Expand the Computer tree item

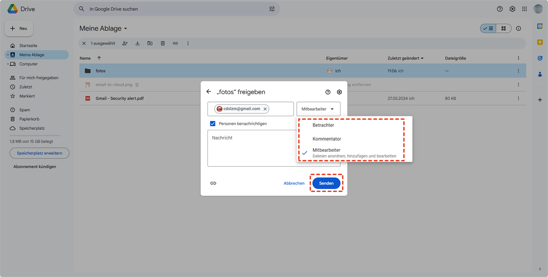8,64
